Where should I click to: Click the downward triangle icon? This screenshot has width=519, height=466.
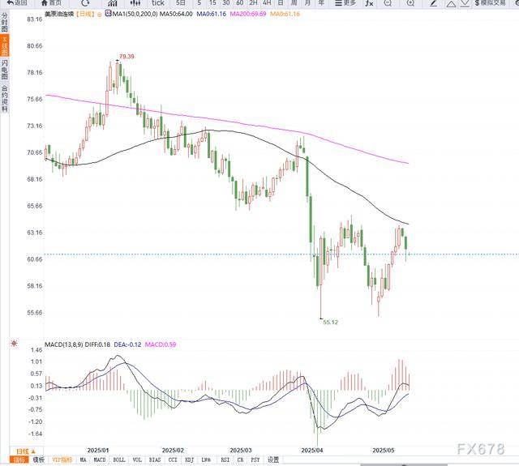pyautogui.click(x=465, y=3)
